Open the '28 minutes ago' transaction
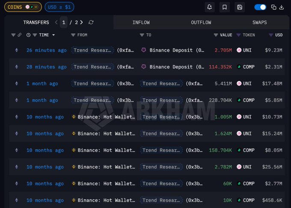Screen dimensions: 291x208 click(46, 67)
